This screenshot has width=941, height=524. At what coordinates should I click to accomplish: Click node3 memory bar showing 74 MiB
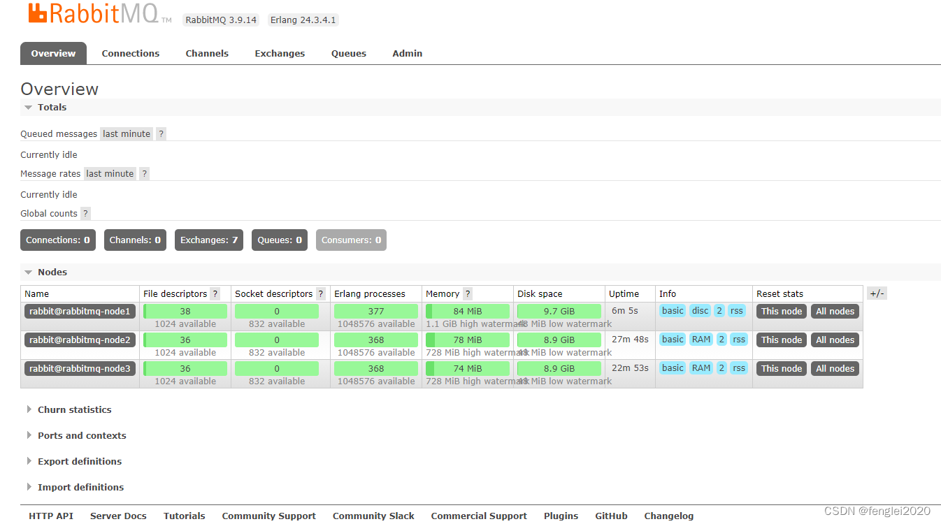(468, 369)
